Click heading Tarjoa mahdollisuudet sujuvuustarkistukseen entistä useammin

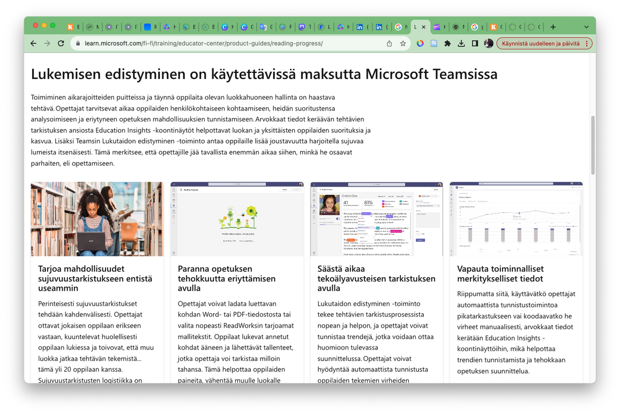coord(95,278)
